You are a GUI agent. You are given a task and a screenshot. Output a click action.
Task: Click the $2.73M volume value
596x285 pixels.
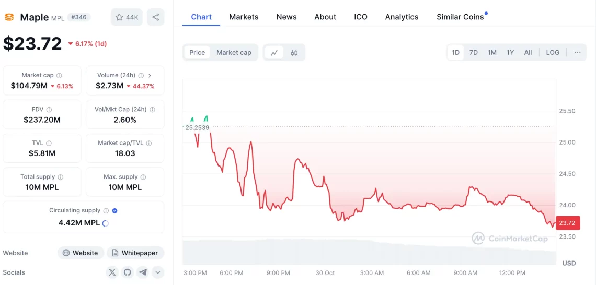click(109, 86)
